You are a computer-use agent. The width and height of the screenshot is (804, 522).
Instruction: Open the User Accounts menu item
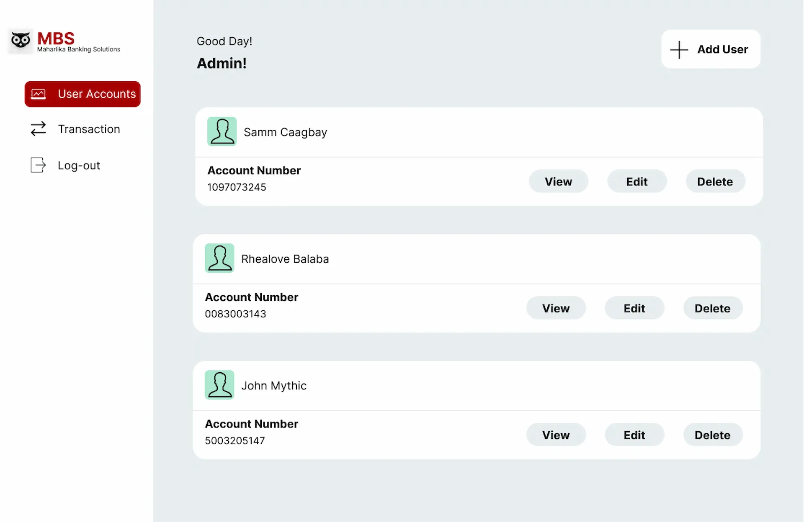coord(82,94)
